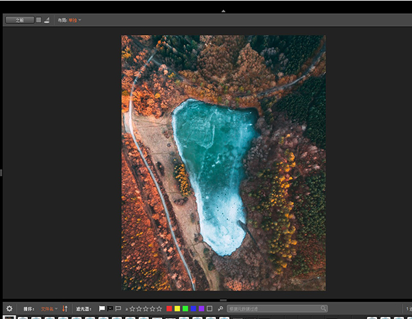Click the first rating star filter

[x=132, y=309]
